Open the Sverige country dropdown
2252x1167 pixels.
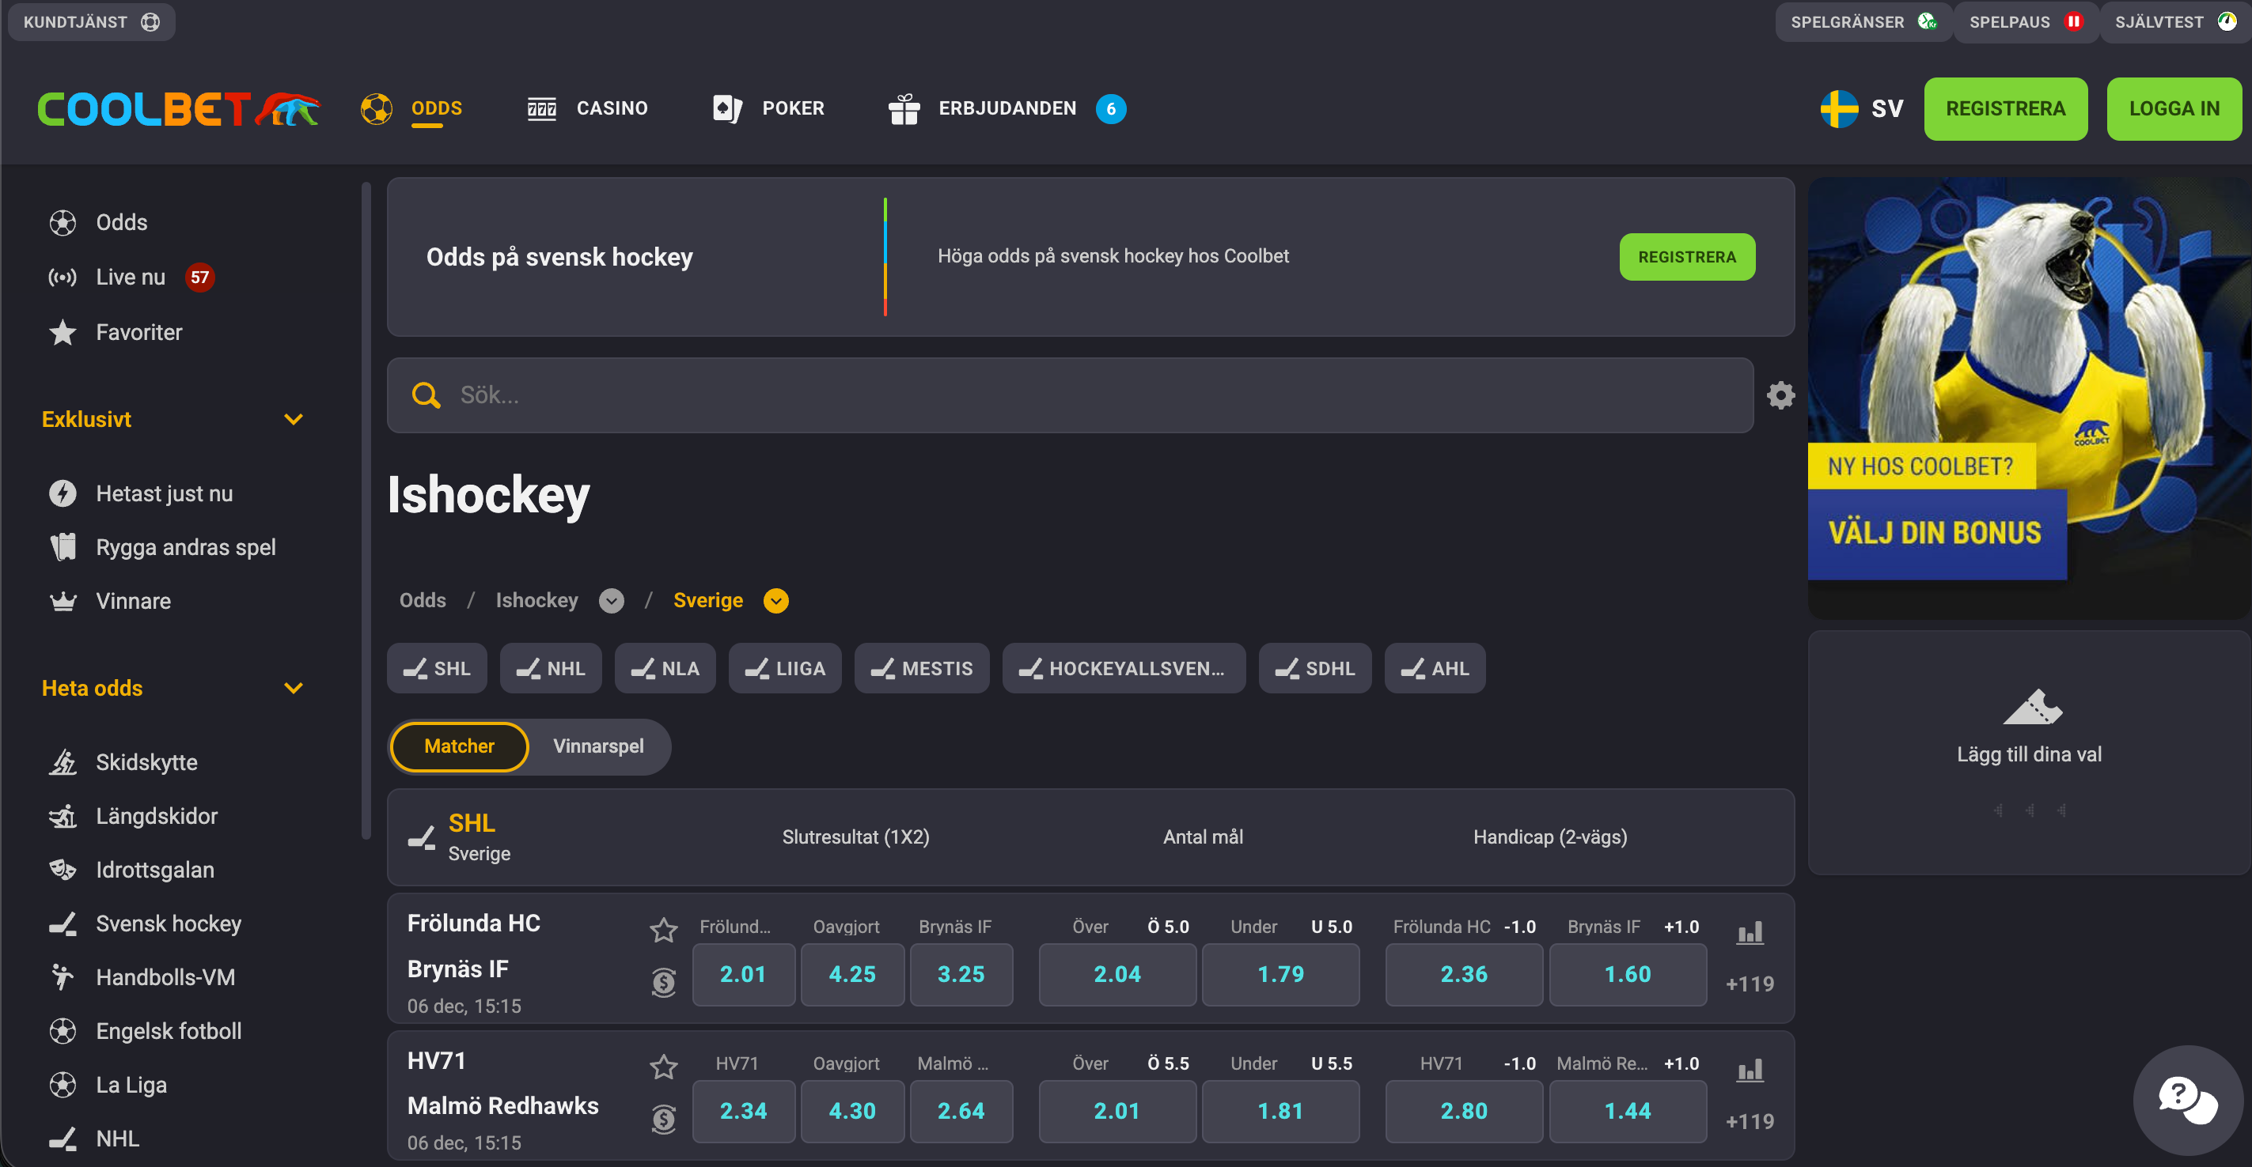click(x=775, y=601)
